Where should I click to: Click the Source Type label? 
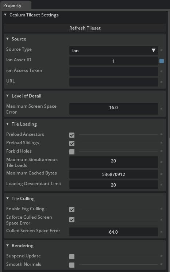click(19, 49)
